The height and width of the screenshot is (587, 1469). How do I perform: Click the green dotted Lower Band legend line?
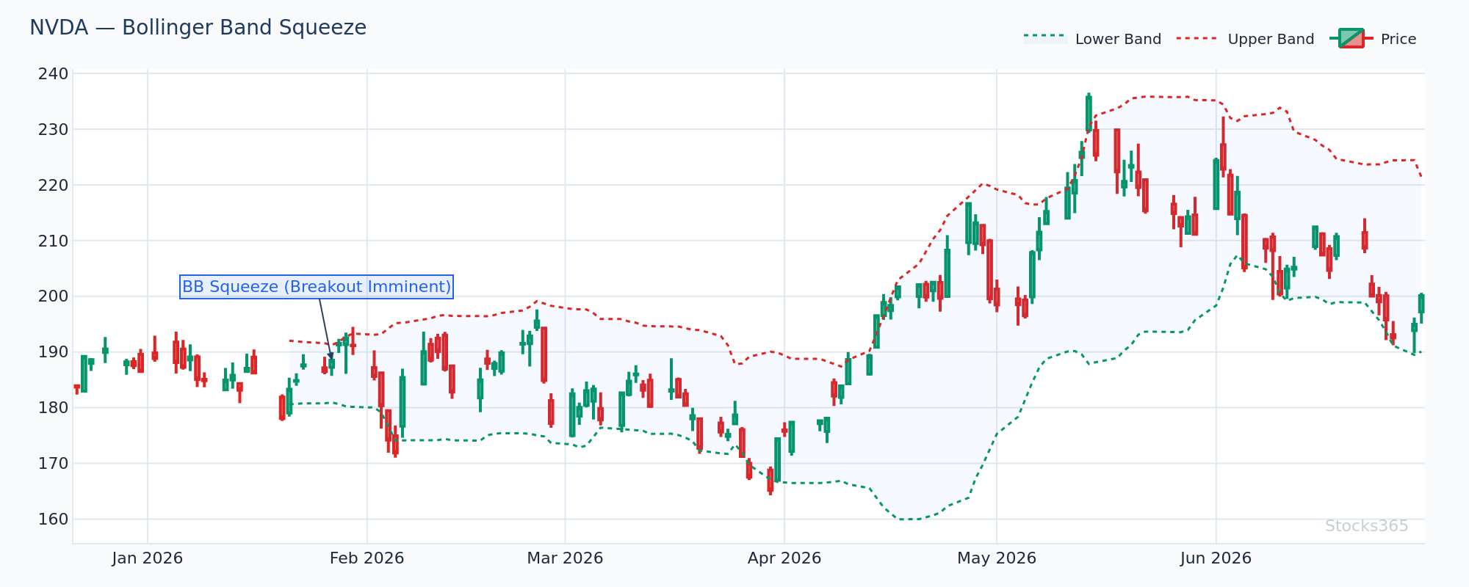click(1046, 36)
